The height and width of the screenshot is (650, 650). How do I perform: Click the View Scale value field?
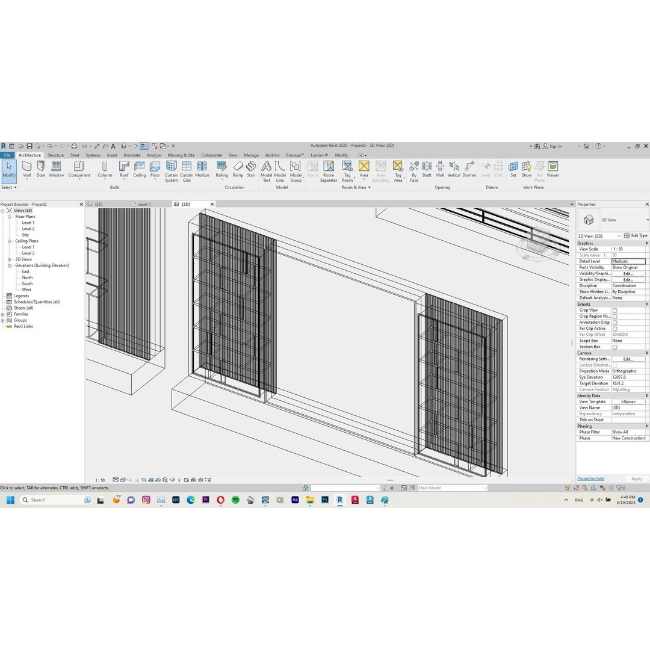point(628,249)
